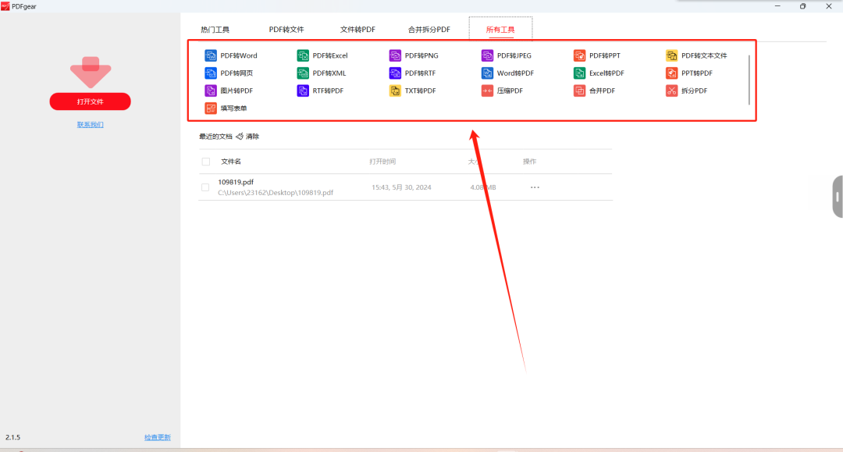
Task: Open the 填写表单 form icon
Action: point(211,109)
